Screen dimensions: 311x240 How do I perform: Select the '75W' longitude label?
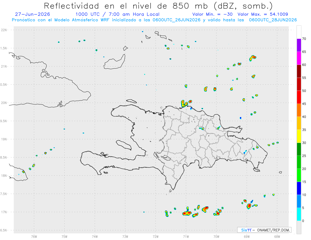click(x=65, y=237)
